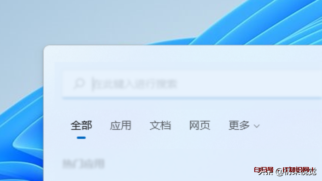
Task: Click the chevron arrow beside 更多
Action: 256,126
